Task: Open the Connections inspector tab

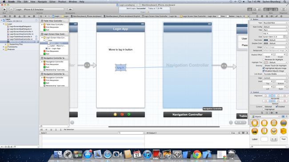Action: click(281, 16)
